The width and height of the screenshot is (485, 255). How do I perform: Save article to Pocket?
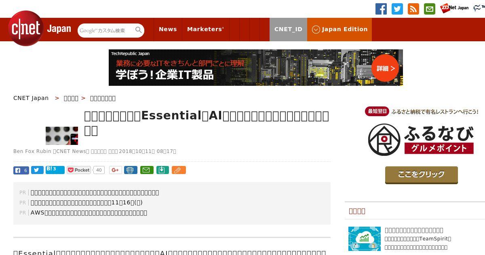[79, 170]
